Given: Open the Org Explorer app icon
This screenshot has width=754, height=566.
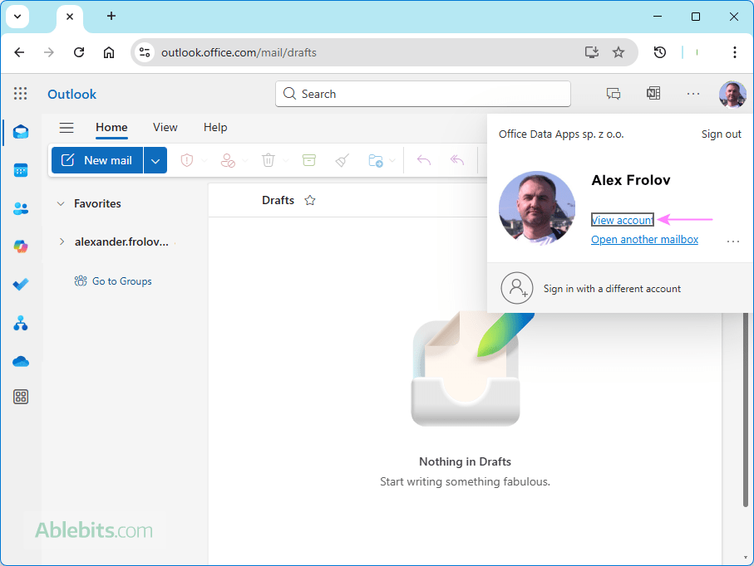Looking at the screenshot, I should coord(21,323).
